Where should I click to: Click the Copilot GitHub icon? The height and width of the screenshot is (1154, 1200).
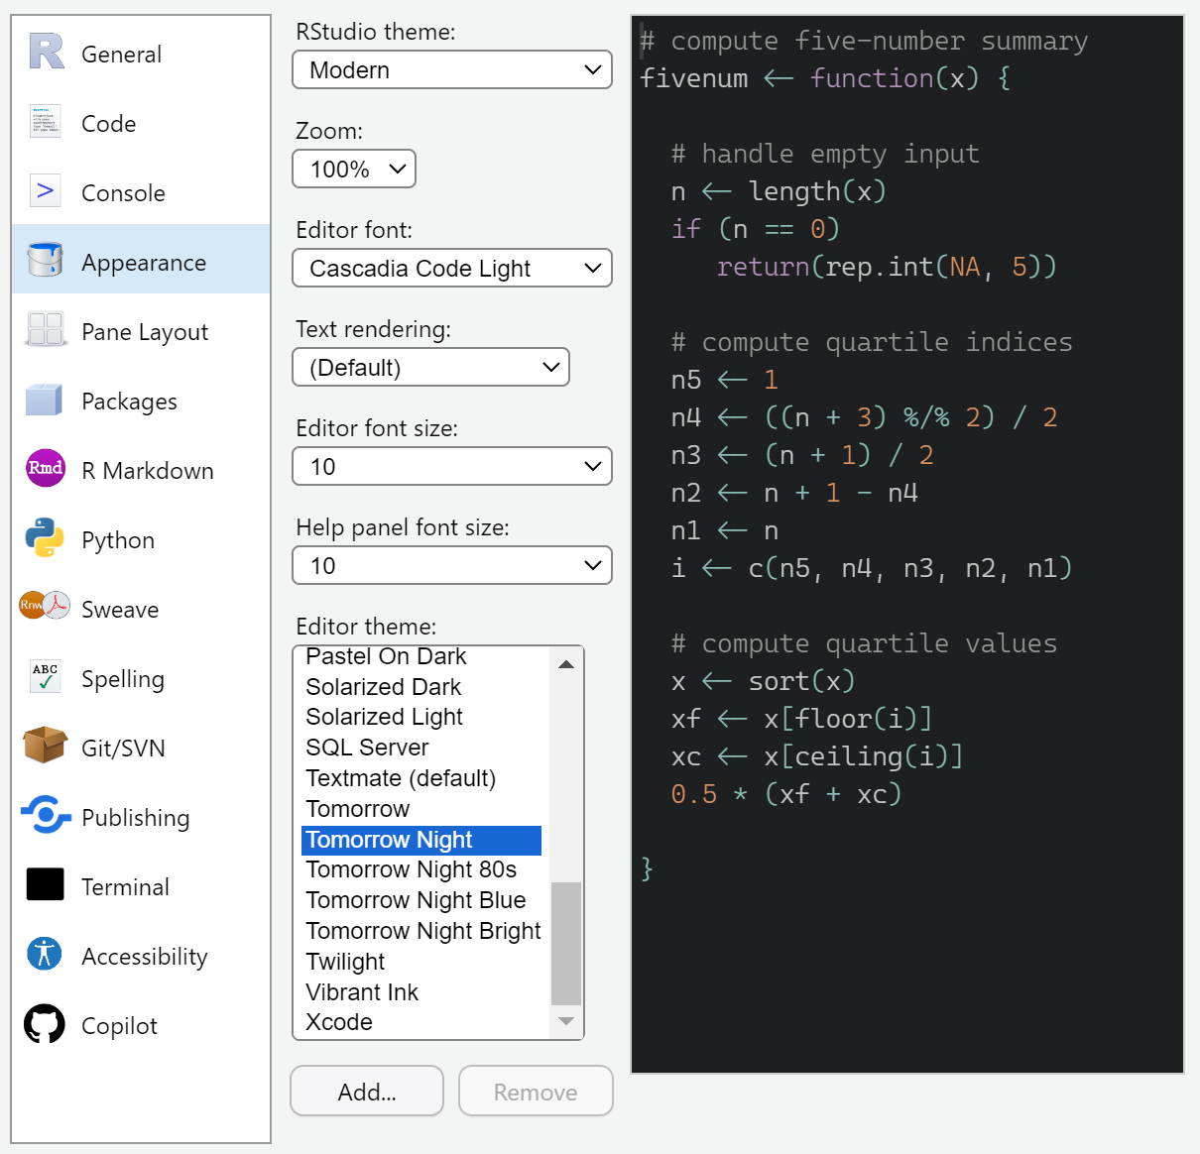click(x=46, y=1024)
